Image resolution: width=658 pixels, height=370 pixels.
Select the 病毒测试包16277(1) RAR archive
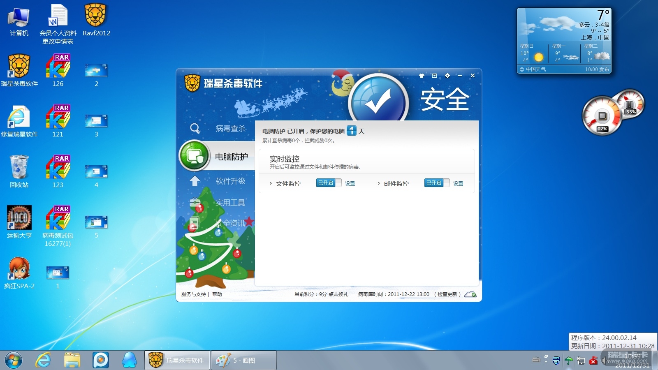[58, 227]
